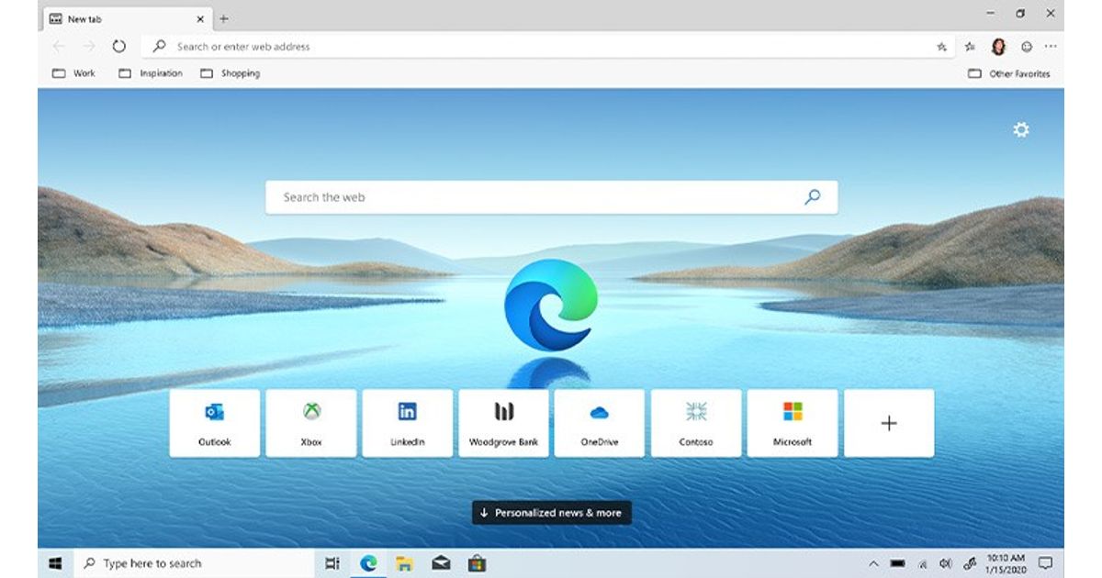Open the user profile avatar
The height and width of the screenshot is (578, 1102).
click(x=998, y=47)
